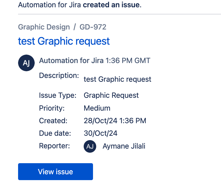221x195 pixels.
Task: Open the GD-972 issue key link
Action: point(93,27)
